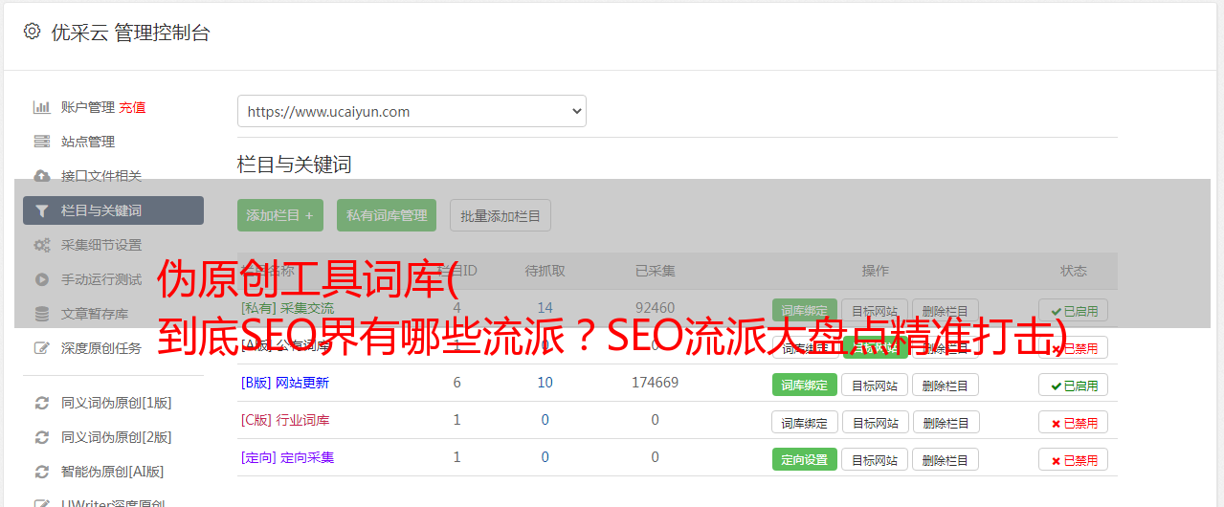1224x507 pixels.
Task: Toggle 已启用 status in the 网站更新 row
Action: point(1074,385)
